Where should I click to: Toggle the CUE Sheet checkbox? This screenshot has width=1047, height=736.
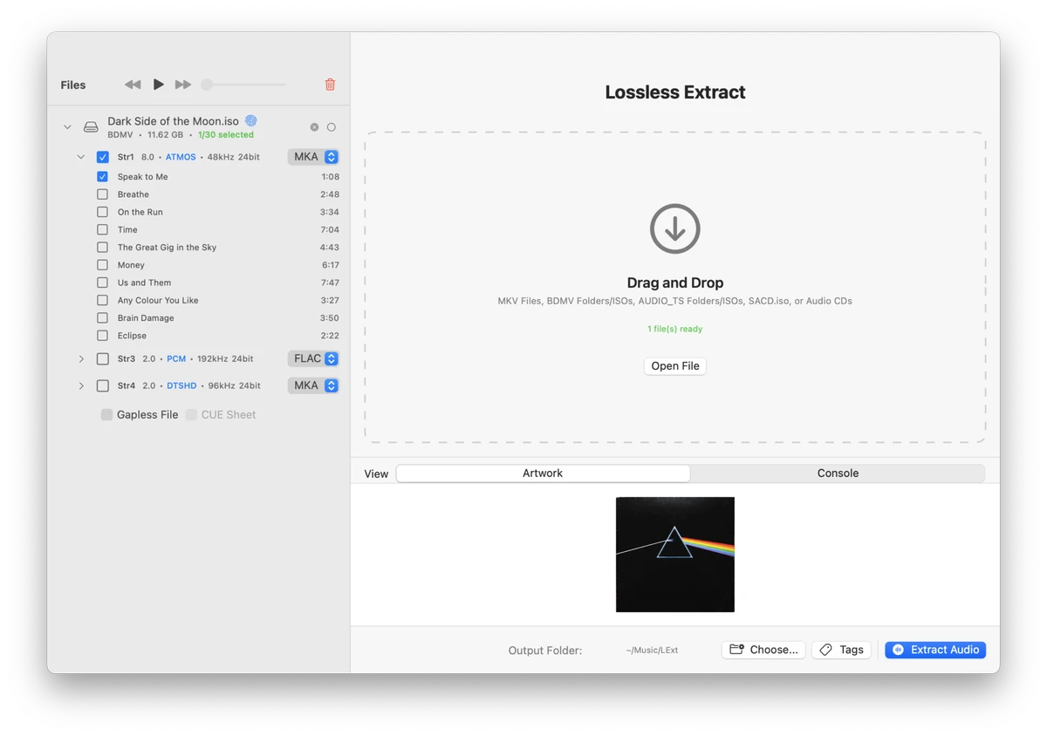coord(191,415)
